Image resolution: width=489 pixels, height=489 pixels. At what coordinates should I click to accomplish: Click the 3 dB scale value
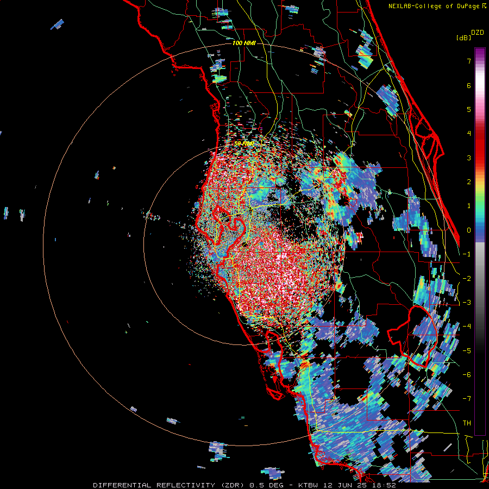click(x=469, y=158)
